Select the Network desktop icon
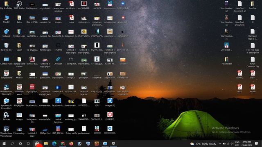This screenshot has width=262, height=147. pos(7,32)
